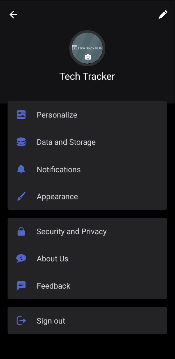Tap the camera icon on avatar

click(x=88, y=57)
